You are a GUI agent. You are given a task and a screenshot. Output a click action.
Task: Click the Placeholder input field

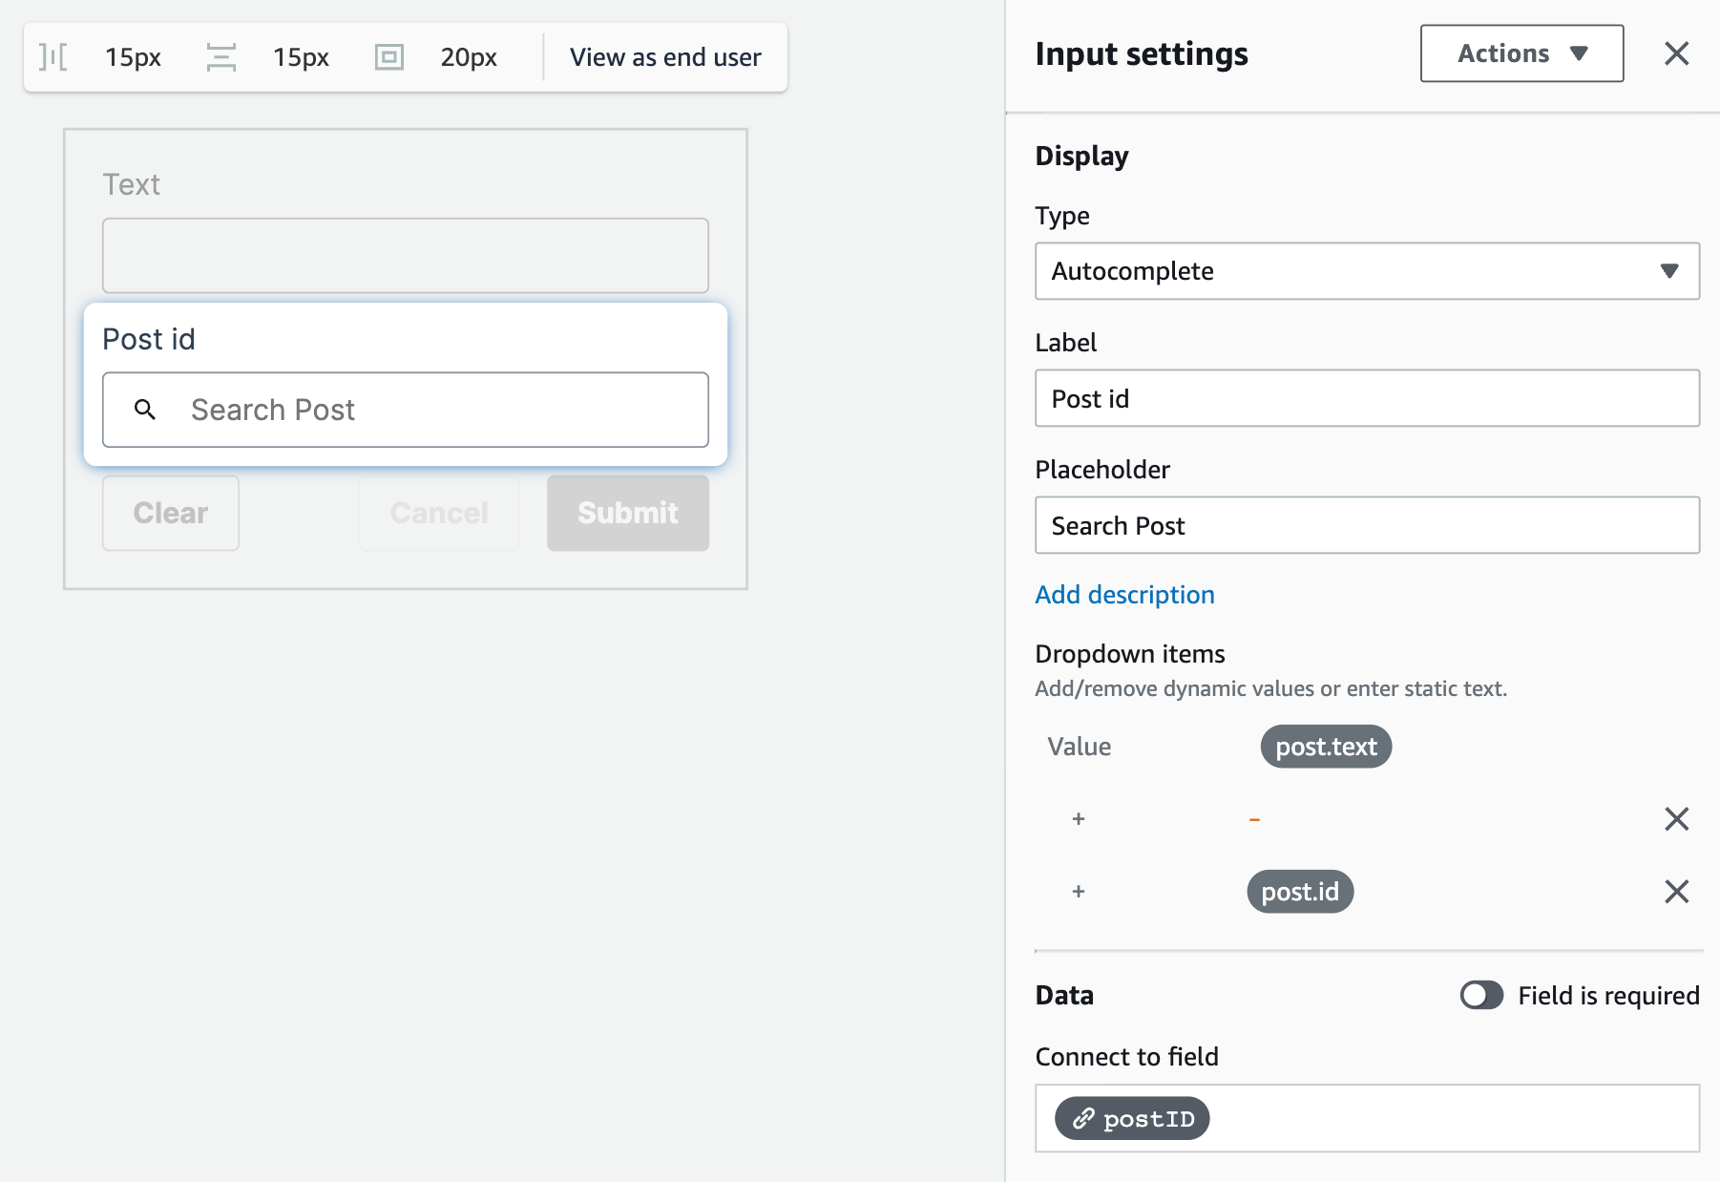pyautogui.click(x=1367, y=525)
